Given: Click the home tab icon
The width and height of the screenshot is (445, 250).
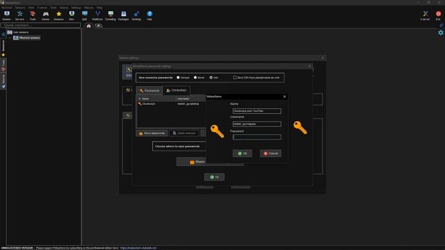Looking at the screenshot, I should click(x=88, y=26).
